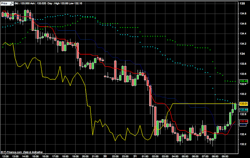This screenshot has height=158, width=250.
Task: Click the 04:00 time axis label
Action: tap(175, 156)
